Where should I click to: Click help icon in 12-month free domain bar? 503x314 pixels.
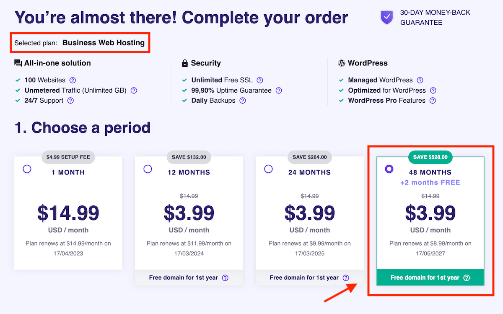(226, 278)
